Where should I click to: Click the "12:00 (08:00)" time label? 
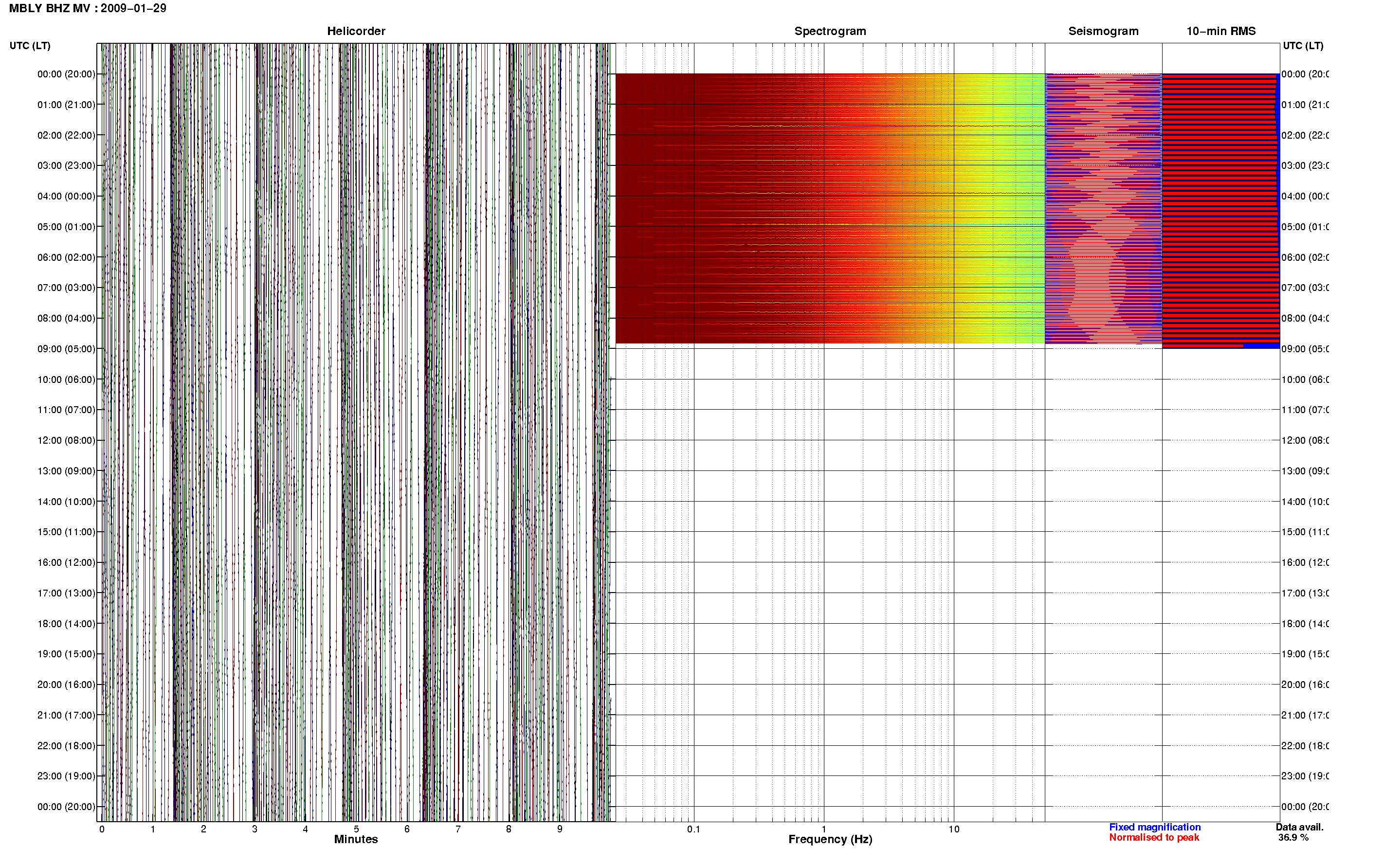66,440
